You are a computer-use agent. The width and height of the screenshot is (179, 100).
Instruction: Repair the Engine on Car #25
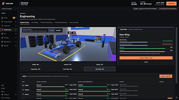(x=73, y=85)
